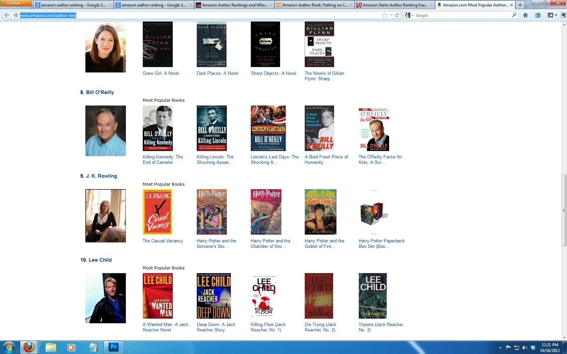Viewport: 567px width, 354px height.
Task: Open the Google search engine dropdown
Action: coord(411,15)
